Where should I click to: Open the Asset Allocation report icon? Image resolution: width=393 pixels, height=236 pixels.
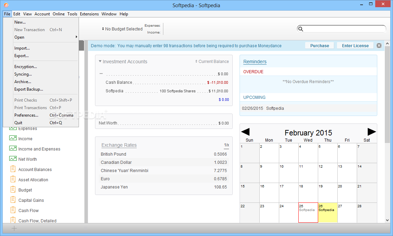(x=13, y=179)
